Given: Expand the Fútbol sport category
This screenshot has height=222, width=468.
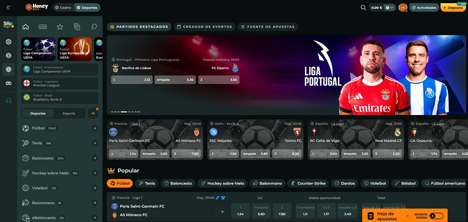Looking at the screenshot, I should (x=95, y=128).
